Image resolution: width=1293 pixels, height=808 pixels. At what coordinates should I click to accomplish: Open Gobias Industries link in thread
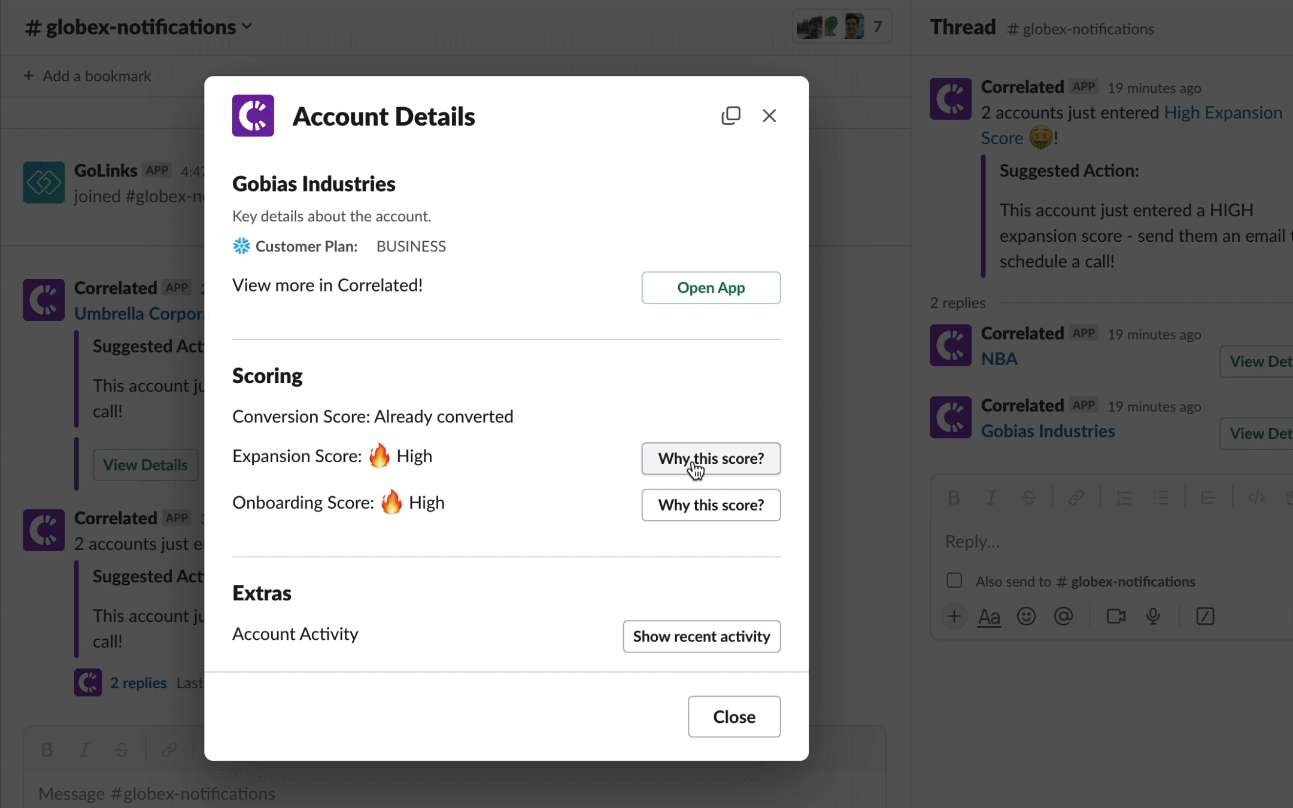[1048, 431]
